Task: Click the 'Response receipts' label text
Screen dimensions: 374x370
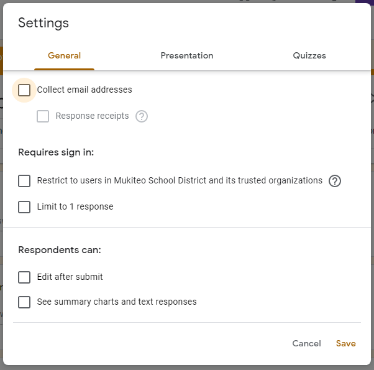Action: pyautogui.click(x=92, y=116)
